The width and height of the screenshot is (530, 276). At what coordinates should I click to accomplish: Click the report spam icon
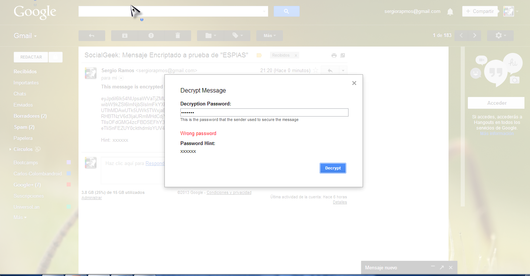click(x=151, y=36)
